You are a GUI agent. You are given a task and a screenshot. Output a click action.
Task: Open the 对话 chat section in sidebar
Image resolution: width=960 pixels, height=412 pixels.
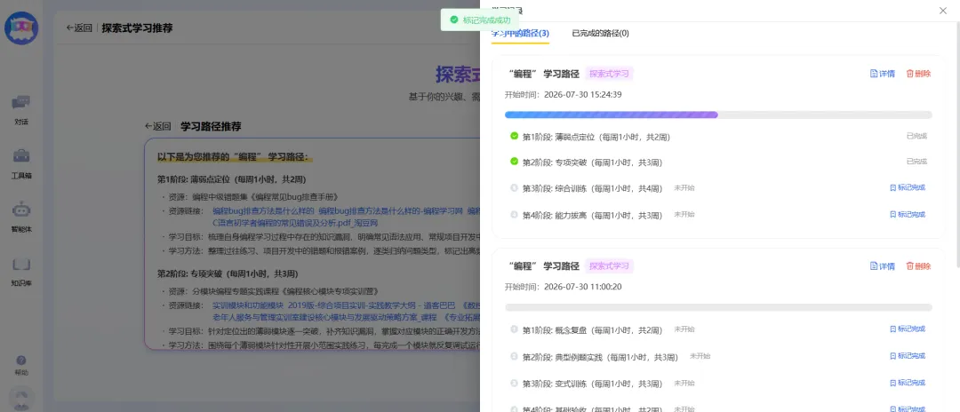[x=21, y=110]
